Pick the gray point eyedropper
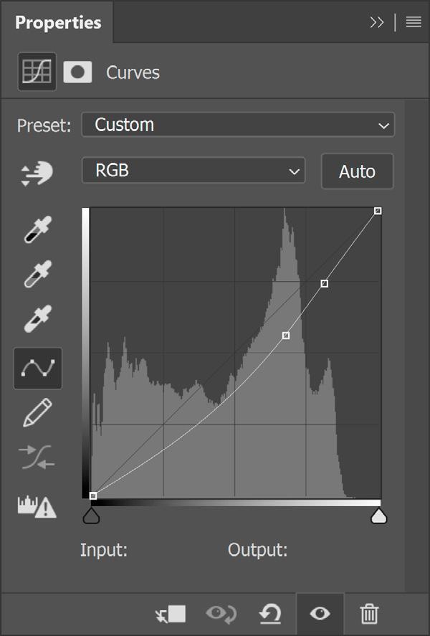The height and width of the screenshot is (636, 430). [x=38, y=274]
